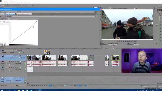Select the small overlay clip on the top video track
Viewport: 162px width, 91px height.
click(x=47, y=52)
